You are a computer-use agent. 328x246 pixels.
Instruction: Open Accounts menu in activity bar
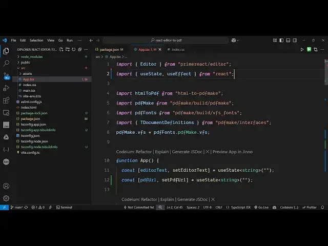[6, 186]
